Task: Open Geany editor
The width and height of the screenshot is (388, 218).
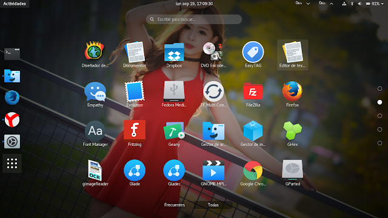Action: tap(174, 131)
